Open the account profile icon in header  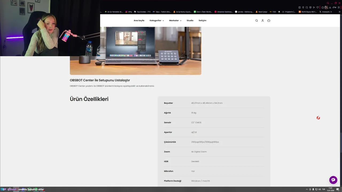pos(263,21)
